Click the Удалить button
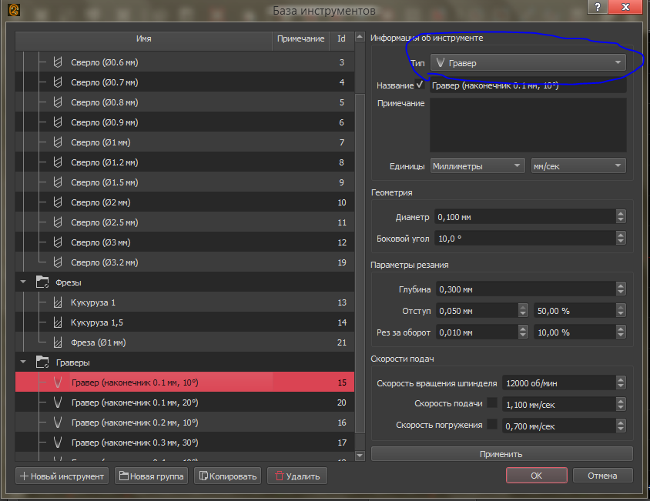This screenshot has height=501, width=650. [297, 476]
